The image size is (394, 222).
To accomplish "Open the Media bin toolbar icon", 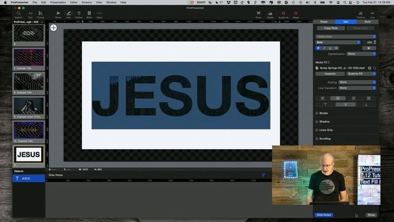I will tap(270, 14).
